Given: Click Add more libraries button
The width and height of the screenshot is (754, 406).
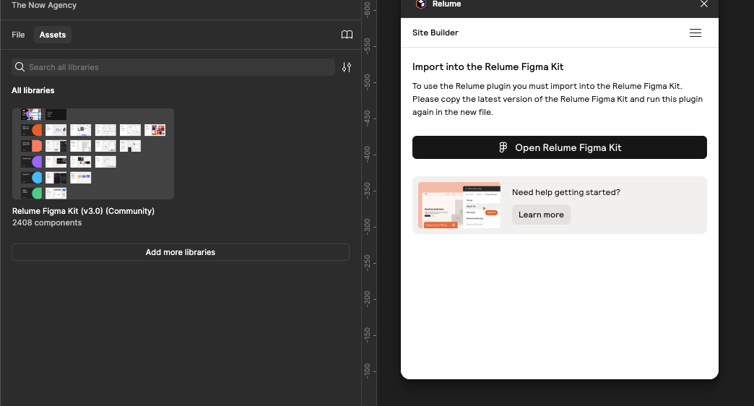Looking at the screenshot, I should [181, 252].
